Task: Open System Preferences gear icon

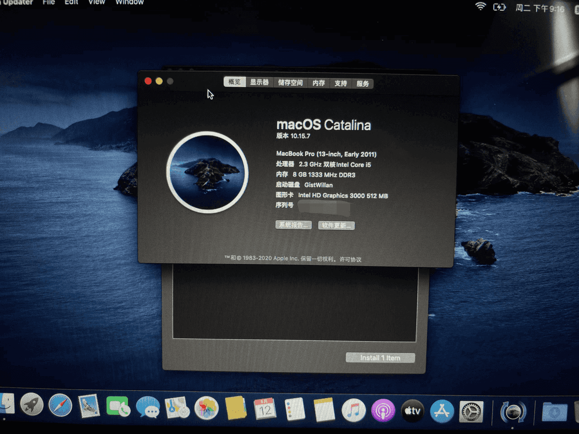Action: [471, 412]
